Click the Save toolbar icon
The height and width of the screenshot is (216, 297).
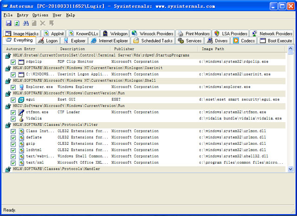click(9, 23)
